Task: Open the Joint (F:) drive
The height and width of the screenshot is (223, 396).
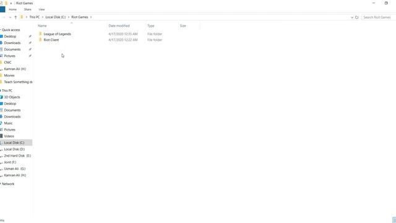Action: click(x=10, y=162)
